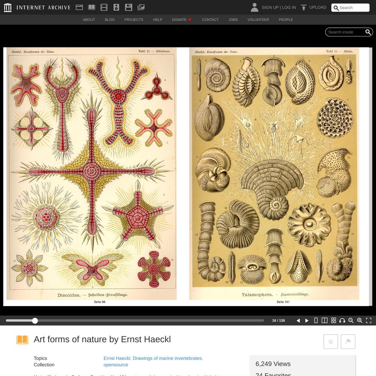Flip to the next page
This screenshot has width=376, height=376.
[307, 321]
